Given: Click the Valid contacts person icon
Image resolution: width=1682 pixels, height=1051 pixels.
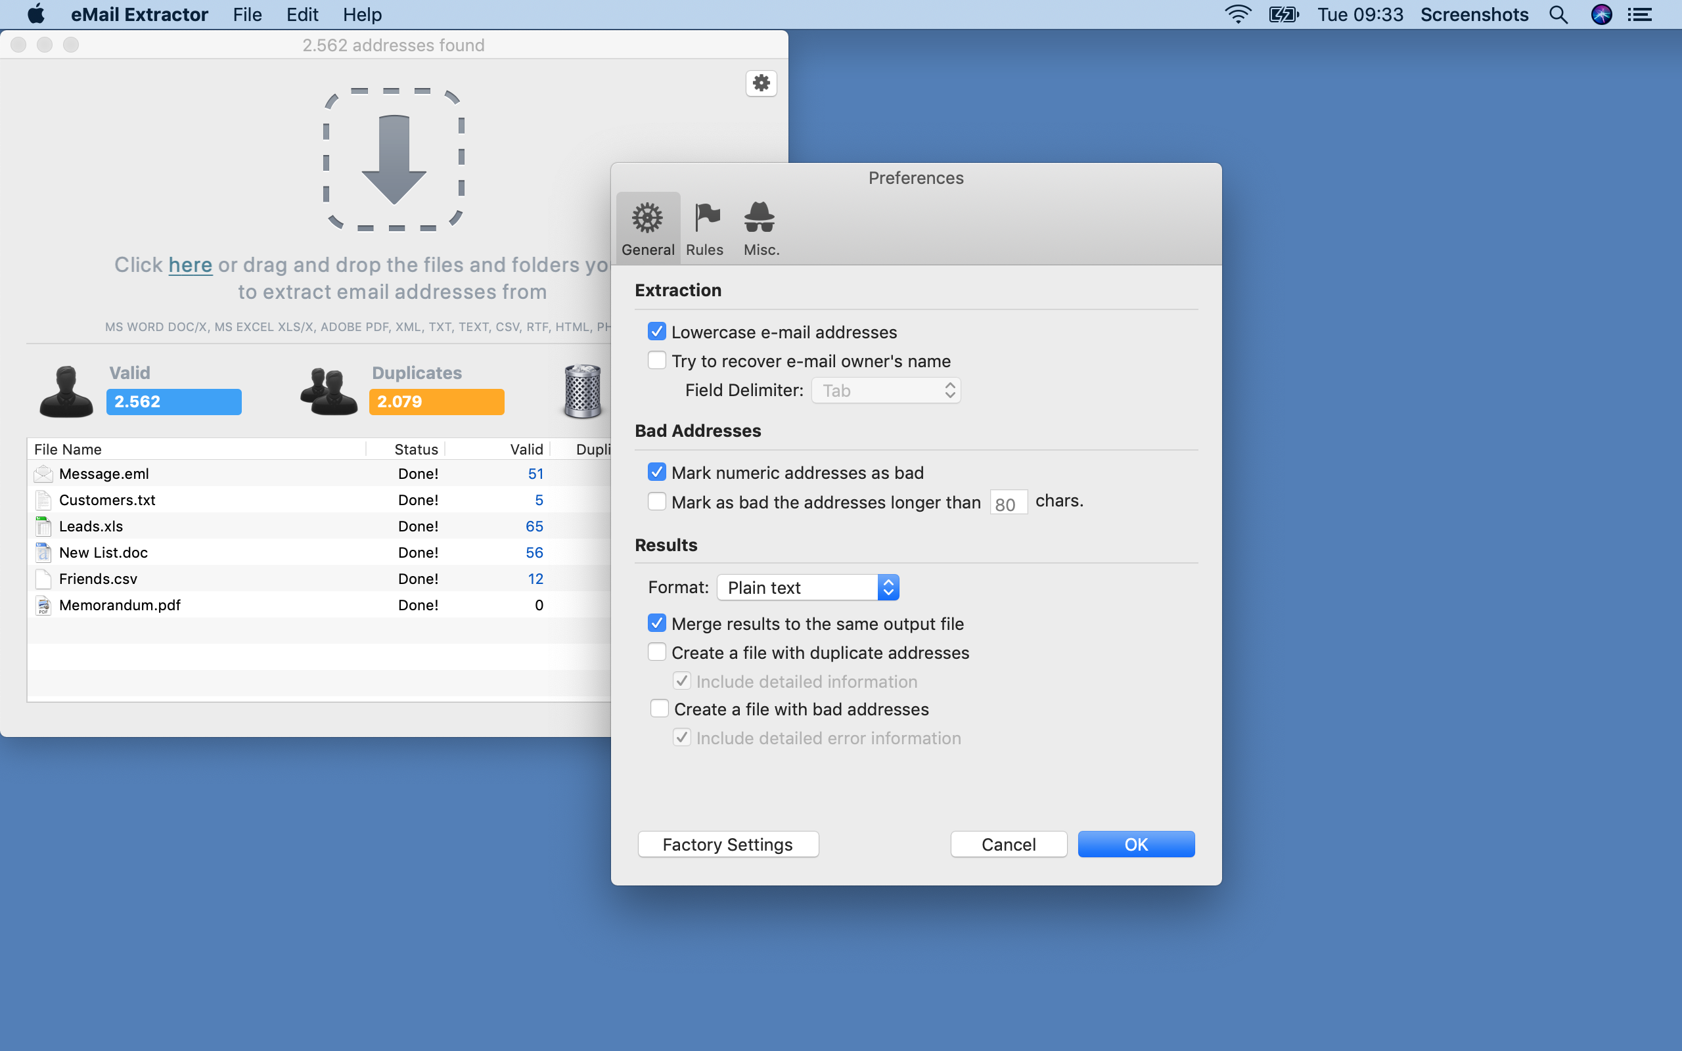Looking at the screenshot, I should coord(65,391).
